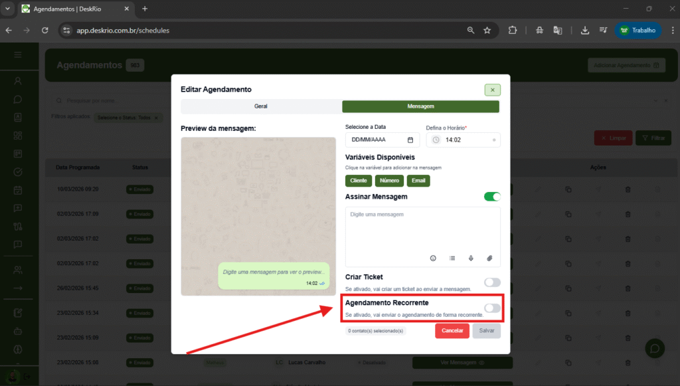Turn on Agendamento Recorrente switch

coord(492,308)
